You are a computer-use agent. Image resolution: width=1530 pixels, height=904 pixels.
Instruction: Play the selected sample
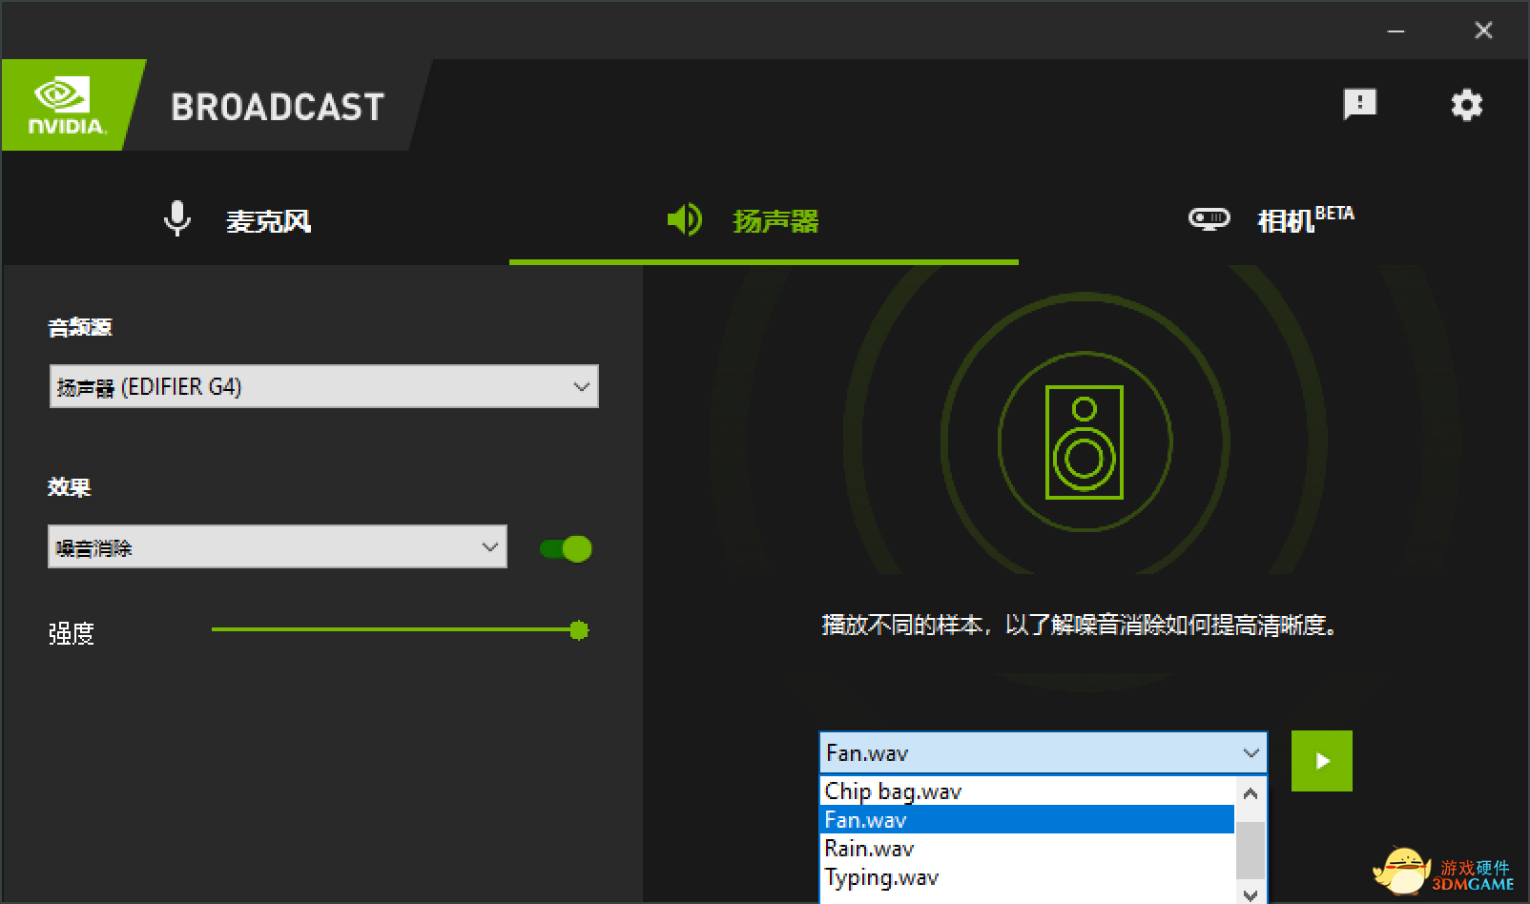1322,761
